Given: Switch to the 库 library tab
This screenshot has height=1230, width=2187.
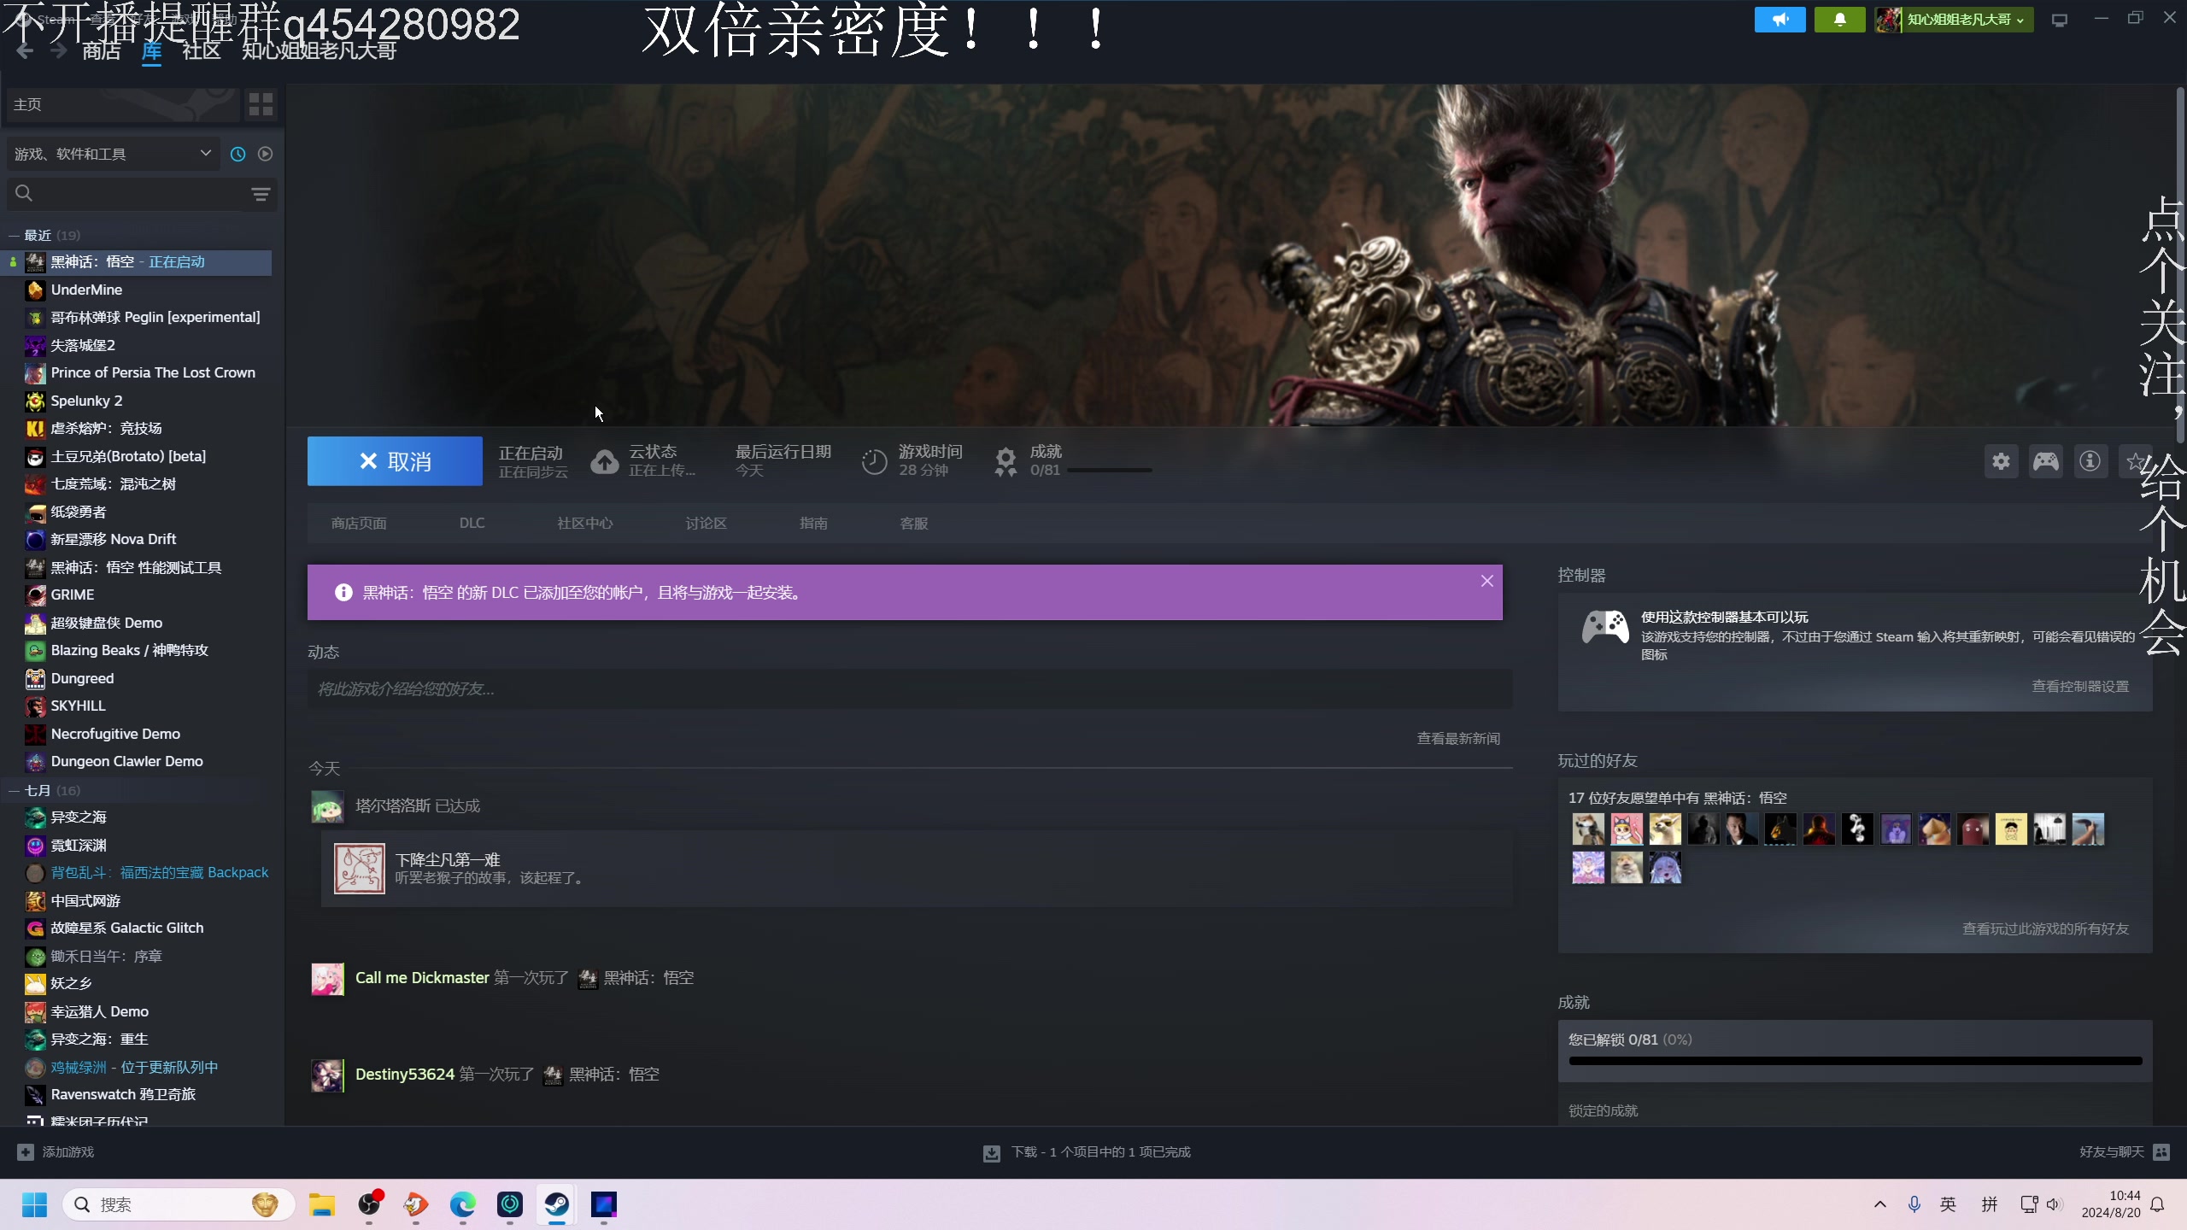Looking at the screenshot, I should point(151,51).
